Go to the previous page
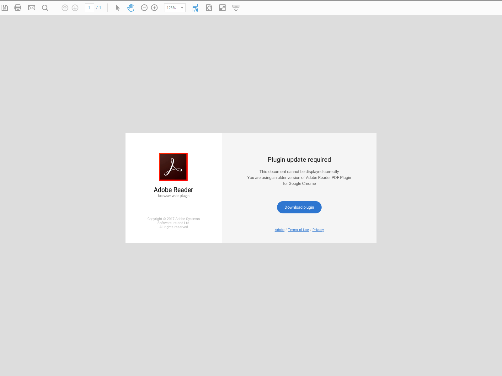This screenshot has height=376, width=502. (65, 8)
